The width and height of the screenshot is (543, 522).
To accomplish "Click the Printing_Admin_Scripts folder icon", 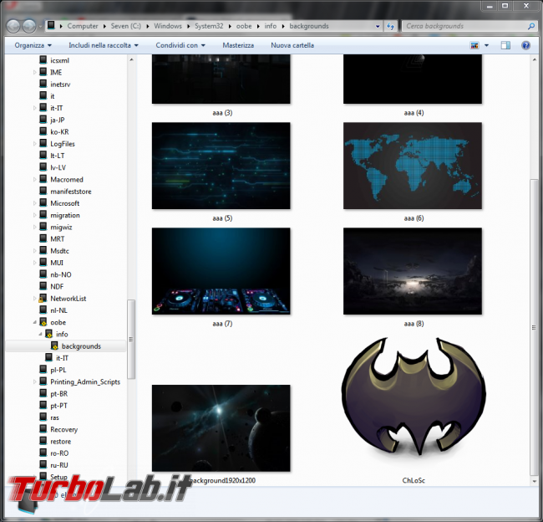I will tap(43, 381).
